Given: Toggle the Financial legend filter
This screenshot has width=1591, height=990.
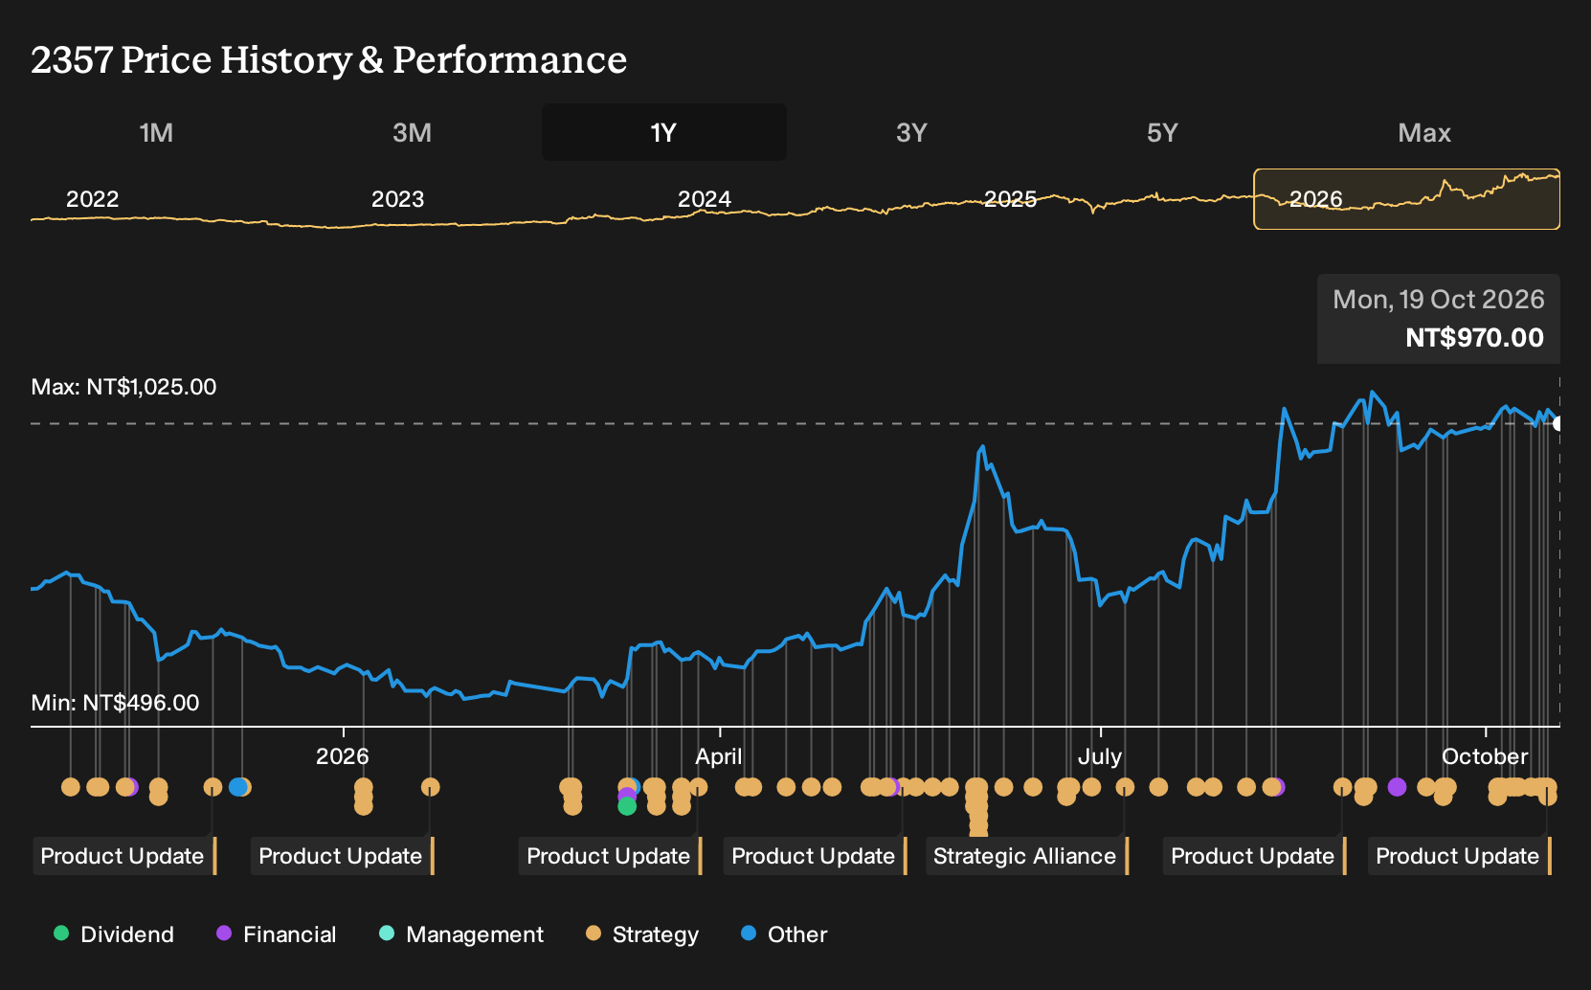Looking at the screenshot, I should pyautogui.click(x=277, y=934).
